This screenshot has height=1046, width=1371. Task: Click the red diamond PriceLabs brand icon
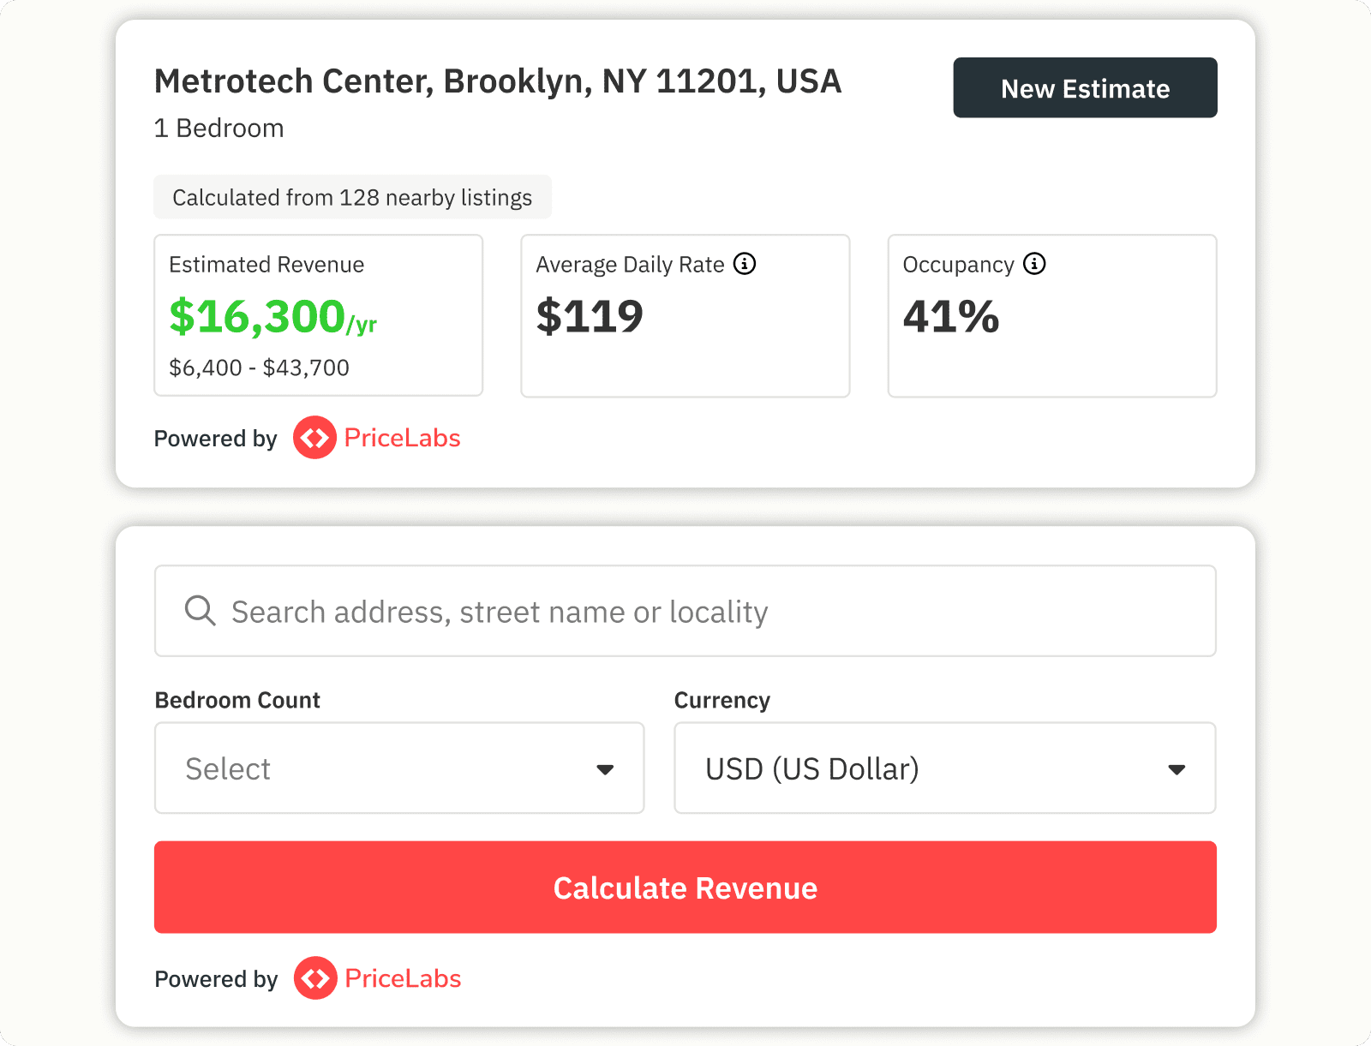[314, 438]
